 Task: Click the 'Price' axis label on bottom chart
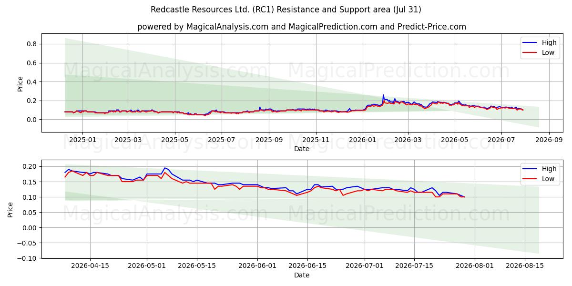point(10,209)
